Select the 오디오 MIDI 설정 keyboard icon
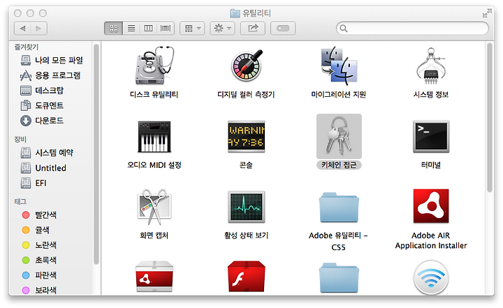503x308 pixels. [x=154, y=137]
